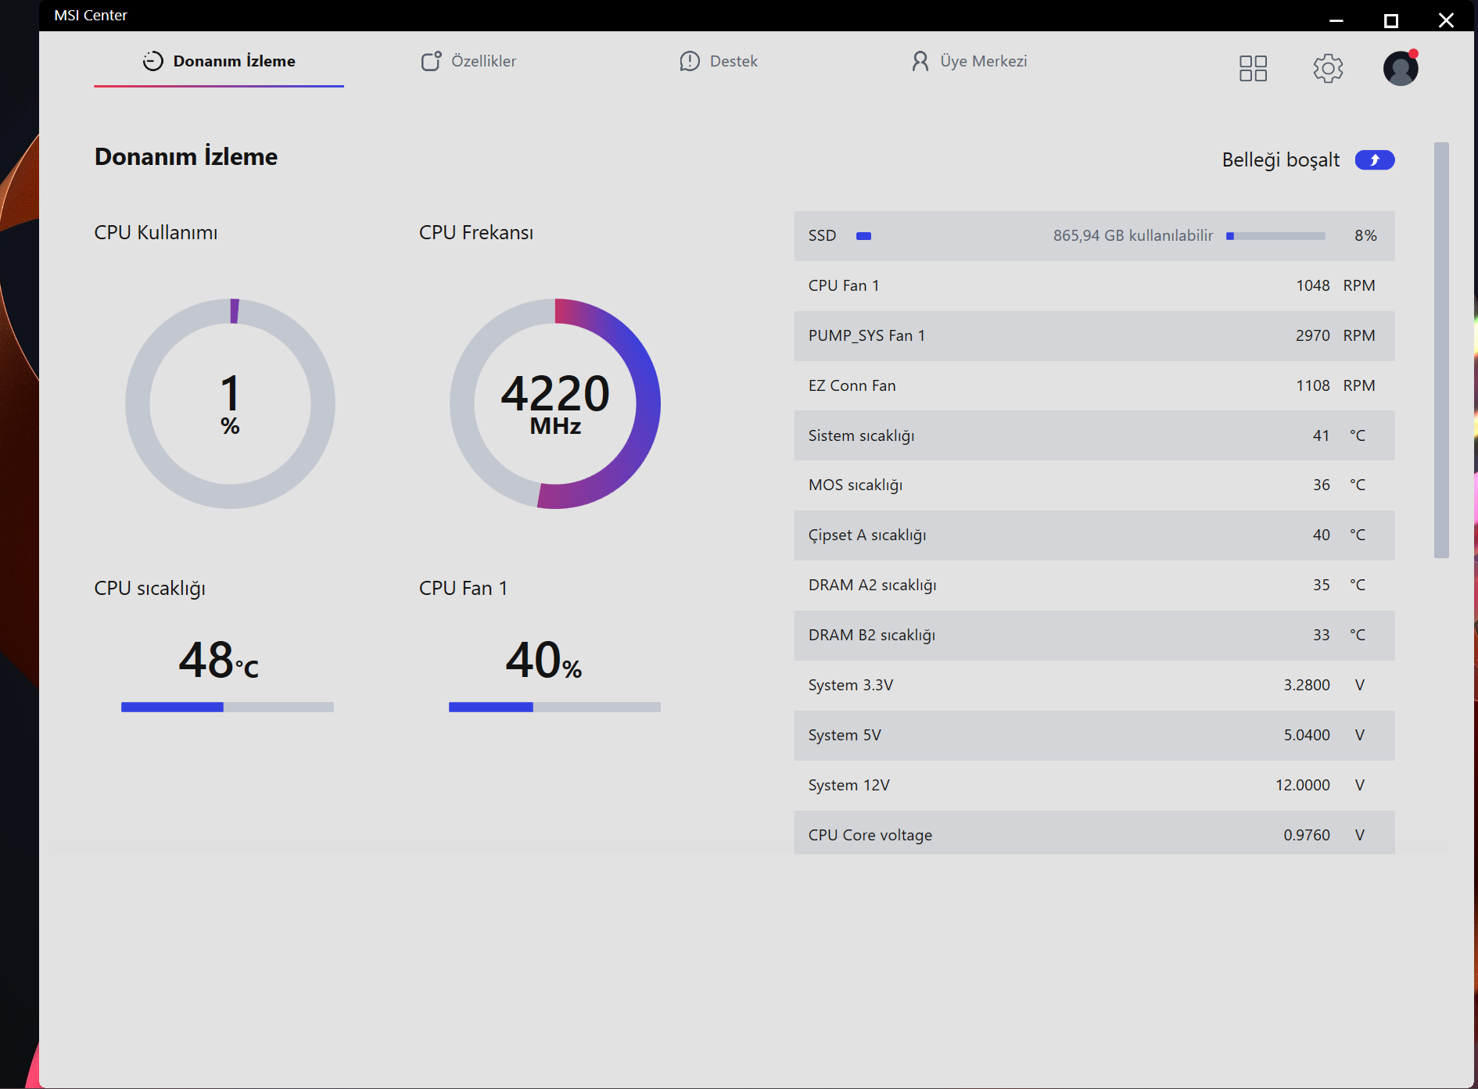Click the SSD usage bar showing 8%

coord(1275,235)
